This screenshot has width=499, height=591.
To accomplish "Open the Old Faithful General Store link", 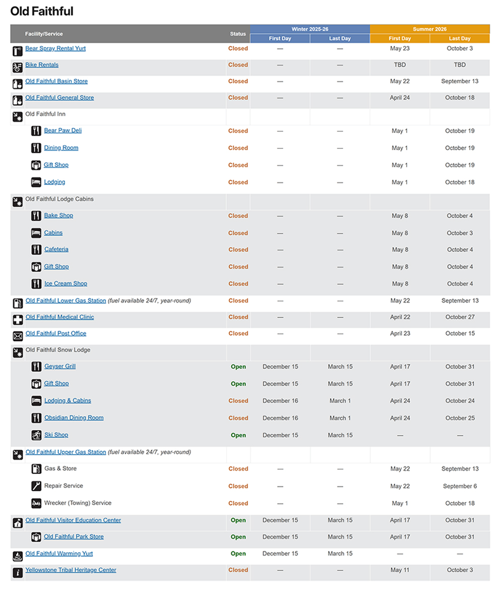I will (59, 98).
